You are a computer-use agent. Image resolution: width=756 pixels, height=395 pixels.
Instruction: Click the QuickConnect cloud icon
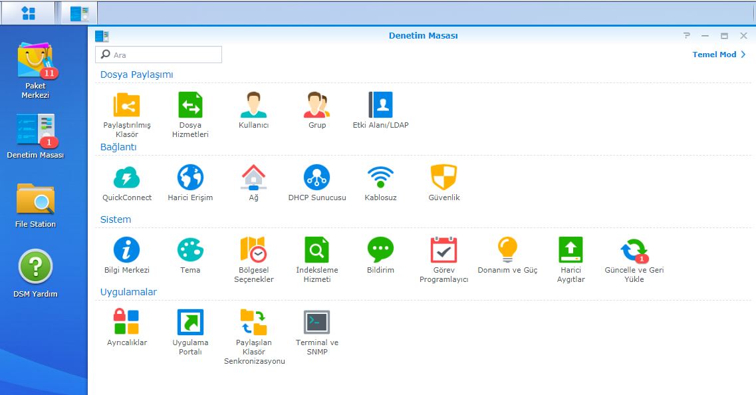126,178
